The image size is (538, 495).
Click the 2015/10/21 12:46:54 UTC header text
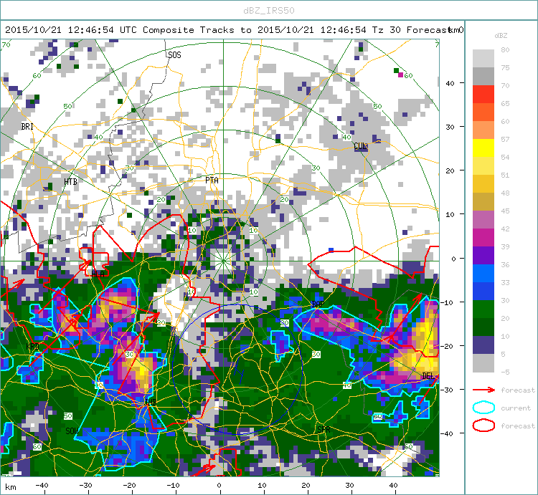pyautogui.click(x=71, y=30)
